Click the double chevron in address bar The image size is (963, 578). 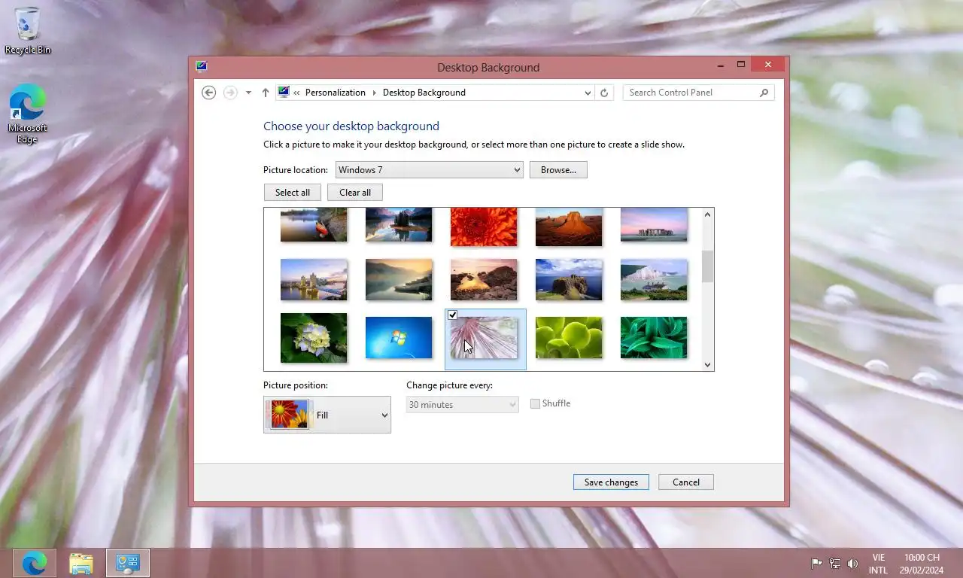pyautogui.click(x=297, y=93)
